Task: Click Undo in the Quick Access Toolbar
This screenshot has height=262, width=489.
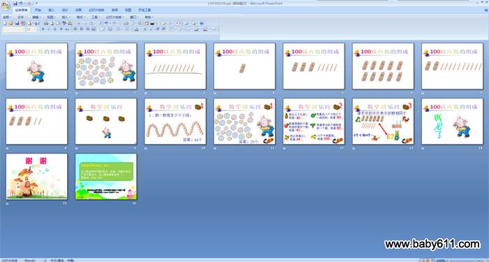Action: [20, 3]
